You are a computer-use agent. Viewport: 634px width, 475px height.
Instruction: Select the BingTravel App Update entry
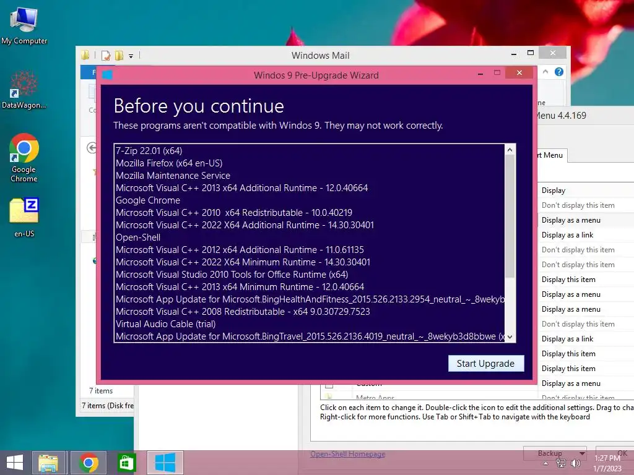(x=310, y=336)
